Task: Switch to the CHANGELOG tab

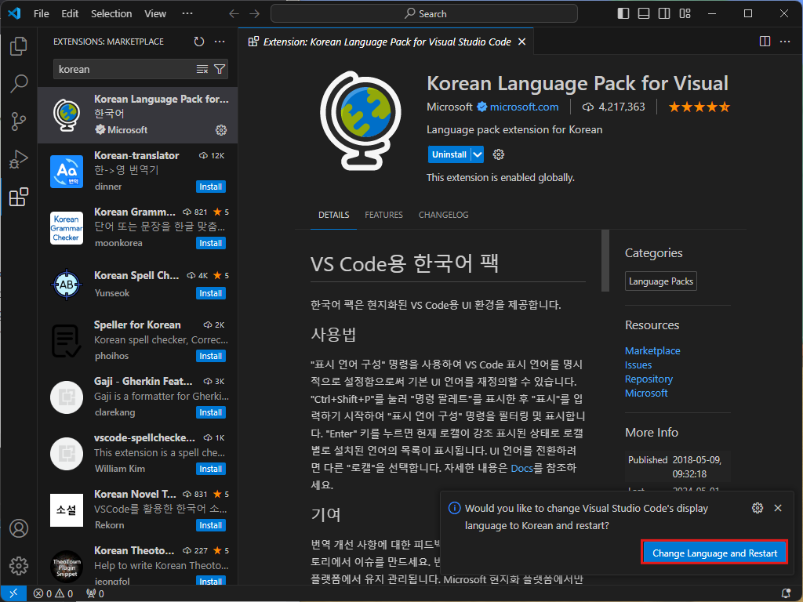Action: 444,215
